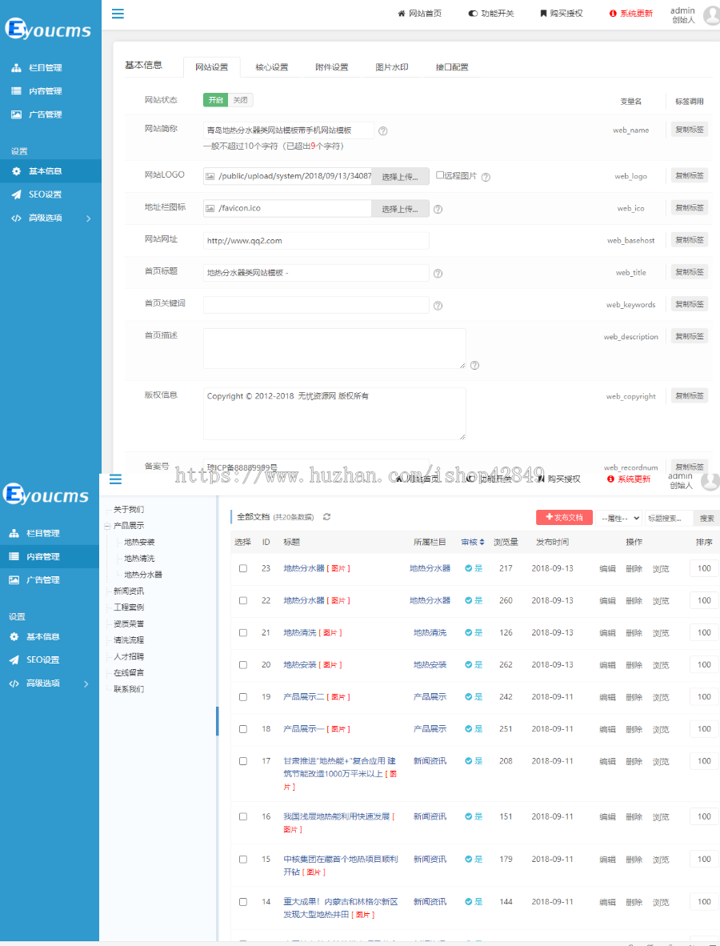Toggle sidebar with hamburger icon on document list page
720x946 pixels.
pos(115,479)
